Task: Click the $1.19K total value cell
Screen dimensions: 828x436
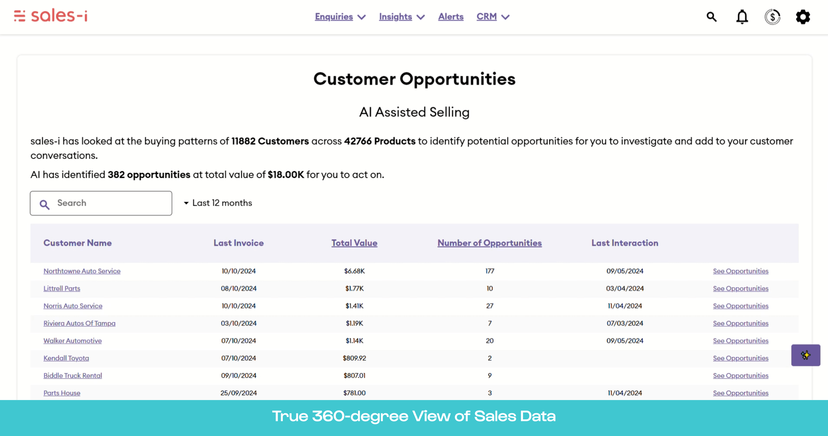Action: [x=354, y=323]
